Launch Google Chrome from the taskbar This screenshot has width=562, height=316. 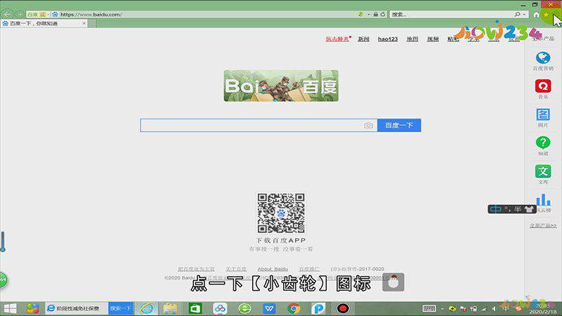click(x=294, y=308)
